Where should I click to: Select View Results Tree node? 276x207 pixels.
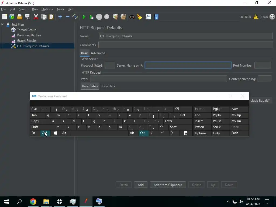click(x=29, y=35)
